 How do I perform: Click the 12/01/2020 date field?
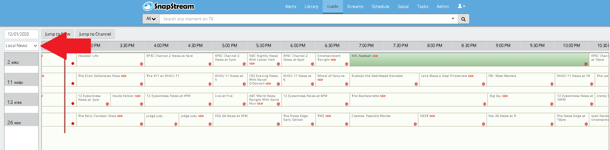pyautogui.click(x=21, y=34)
